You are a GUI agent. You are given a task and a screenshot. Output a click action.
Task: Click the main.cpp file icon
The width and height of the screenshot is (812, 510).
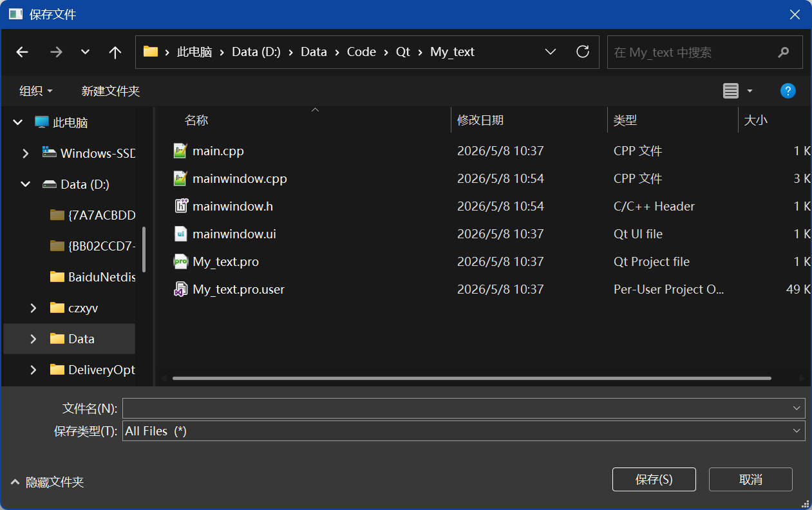coord(181,151)
